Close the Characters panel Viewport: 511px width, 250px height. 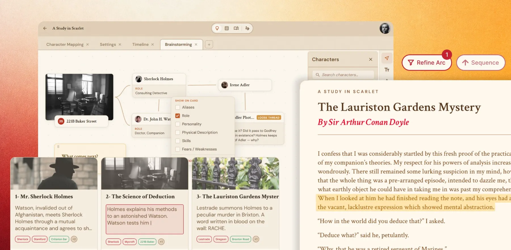click(370, 59)
